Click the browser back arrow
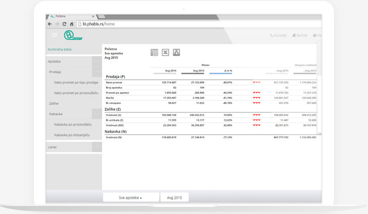Image resolution: width=368 pixels, height=214 pixels. tap(50, 24)
